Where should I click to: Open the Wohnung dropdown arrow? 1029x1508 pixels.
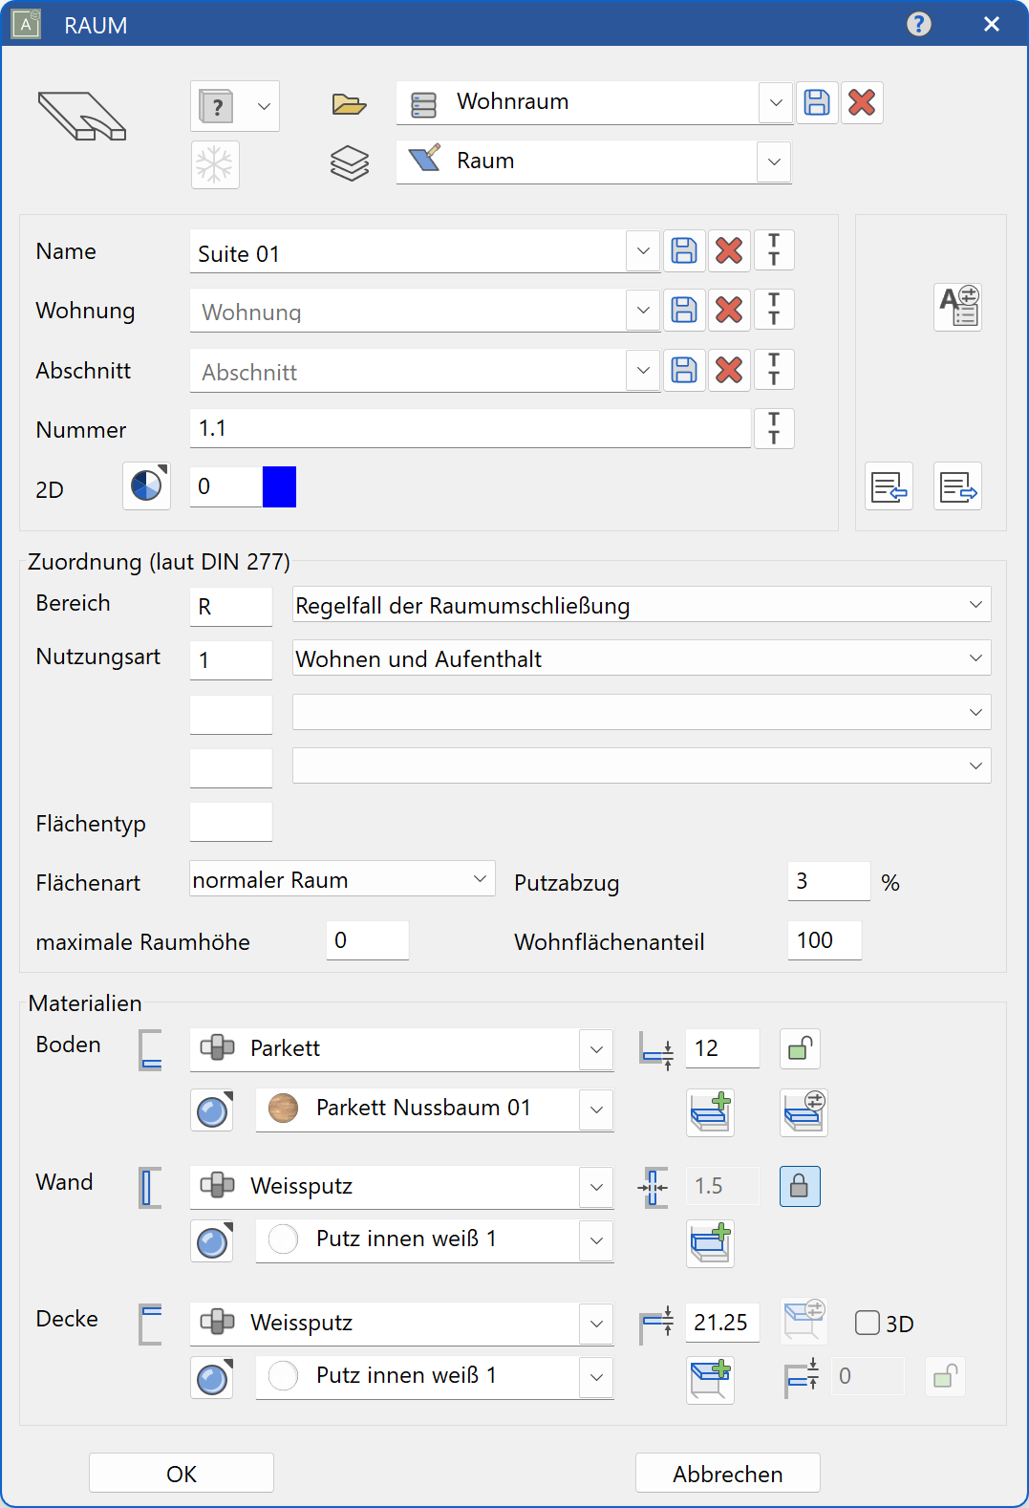click(x=643, y=311)
